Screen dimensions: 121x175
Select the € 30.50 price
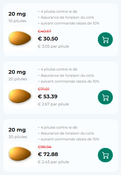point(48,39)
